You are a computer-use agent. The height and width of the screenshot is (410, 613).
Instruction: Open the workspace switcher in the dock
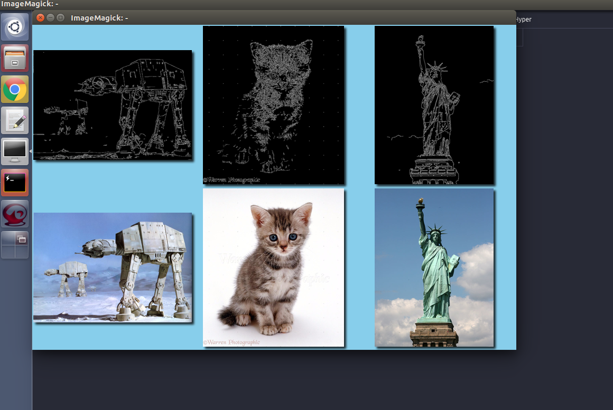pos(15,245)
